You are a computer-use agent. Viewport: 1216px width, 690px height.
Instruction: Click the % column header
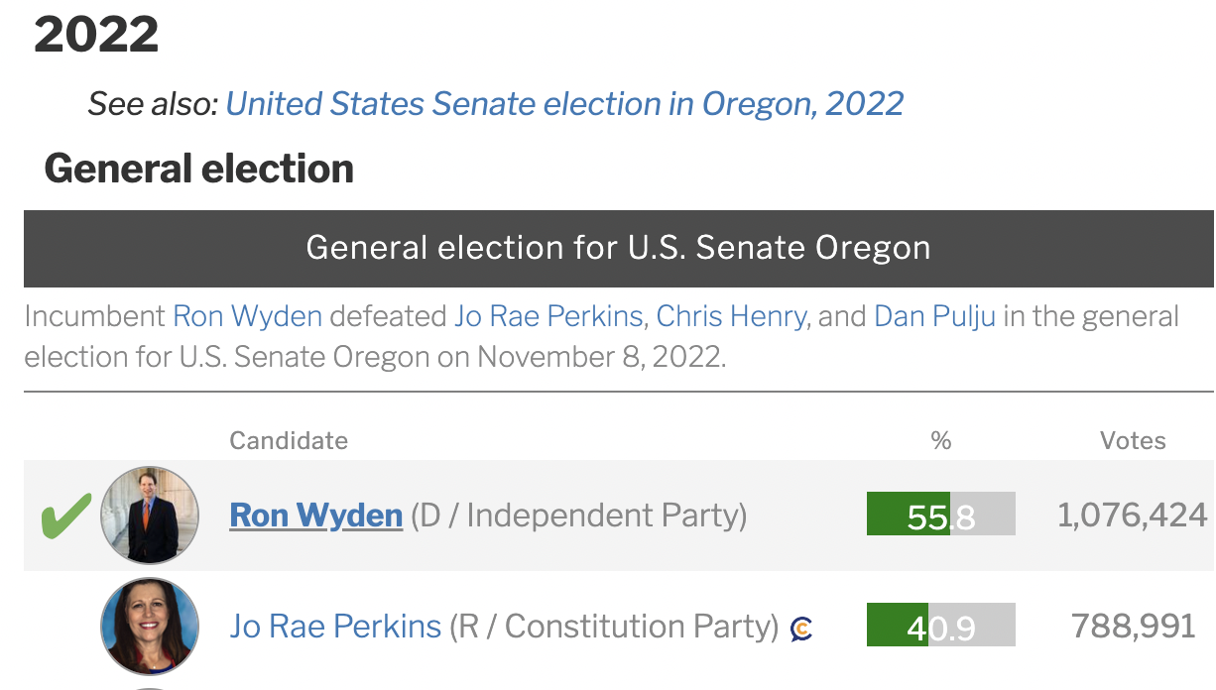(941, 440)
